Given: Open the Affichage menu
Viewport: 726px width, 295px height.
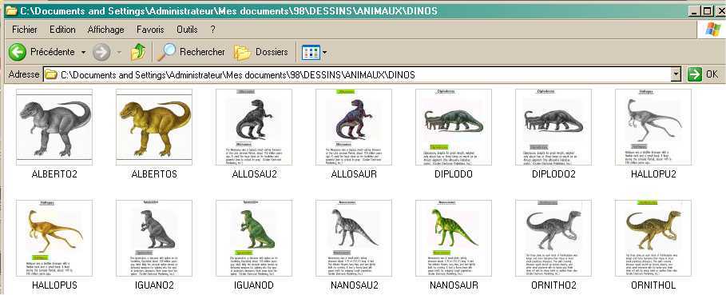Looking at the screenshot, I should pyautogui.click(x=106, y=29).
